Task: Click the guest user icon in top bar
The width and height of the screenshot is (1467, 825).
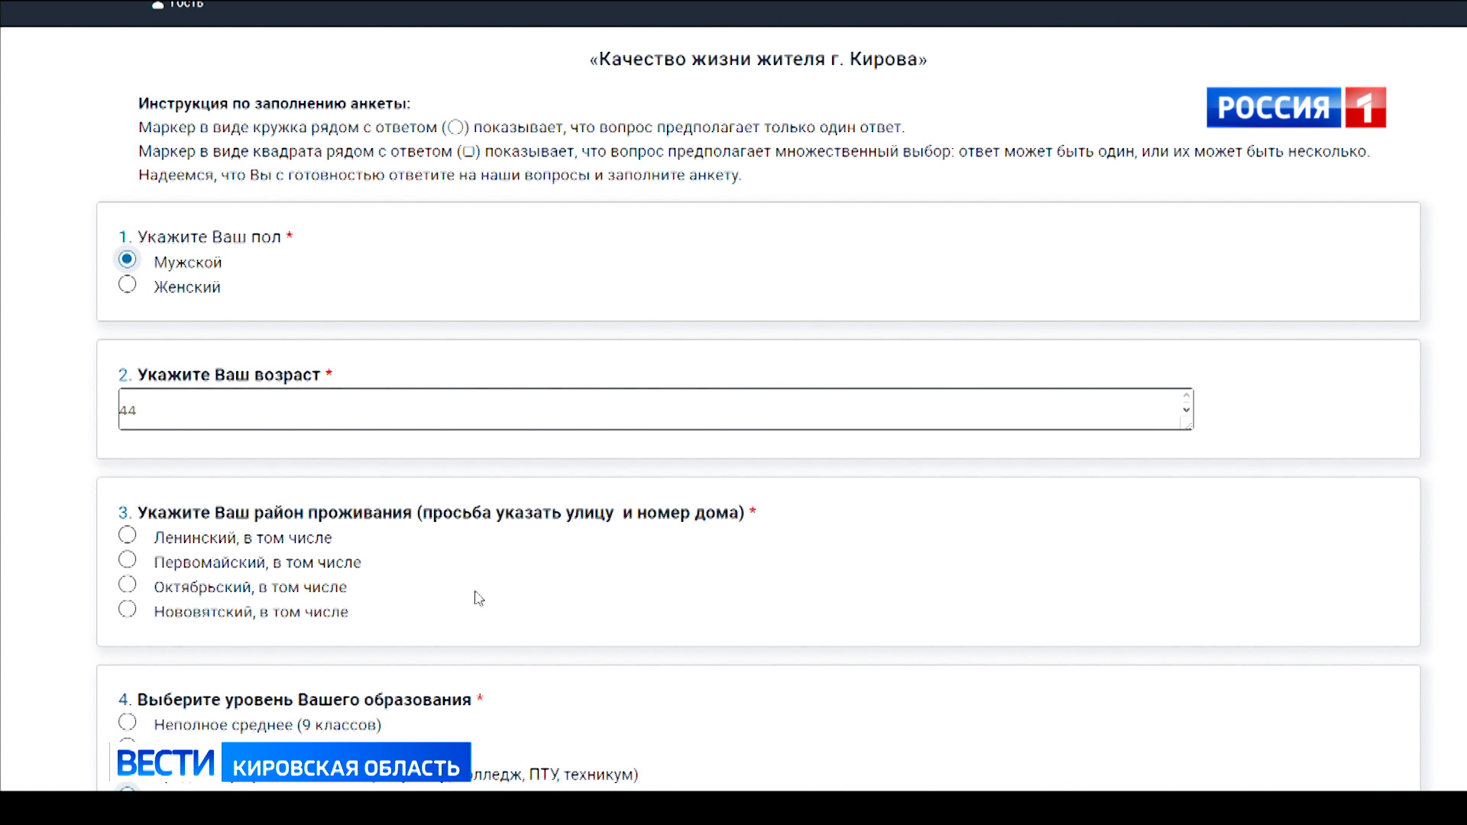Action: [157, 5]
